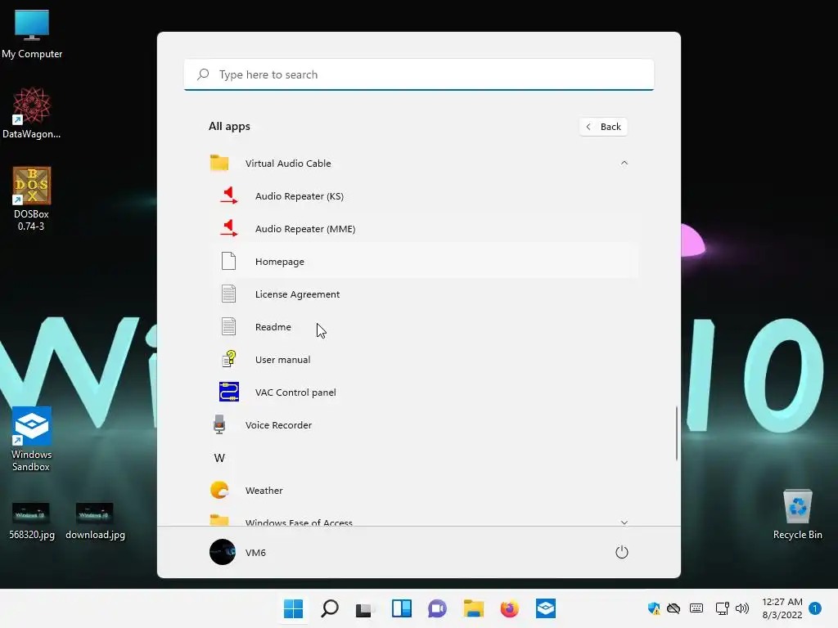Click the All apps list scrollbar
Image resolution: width=838 pixels, height=628 pixels.
(x=677, y=433)
